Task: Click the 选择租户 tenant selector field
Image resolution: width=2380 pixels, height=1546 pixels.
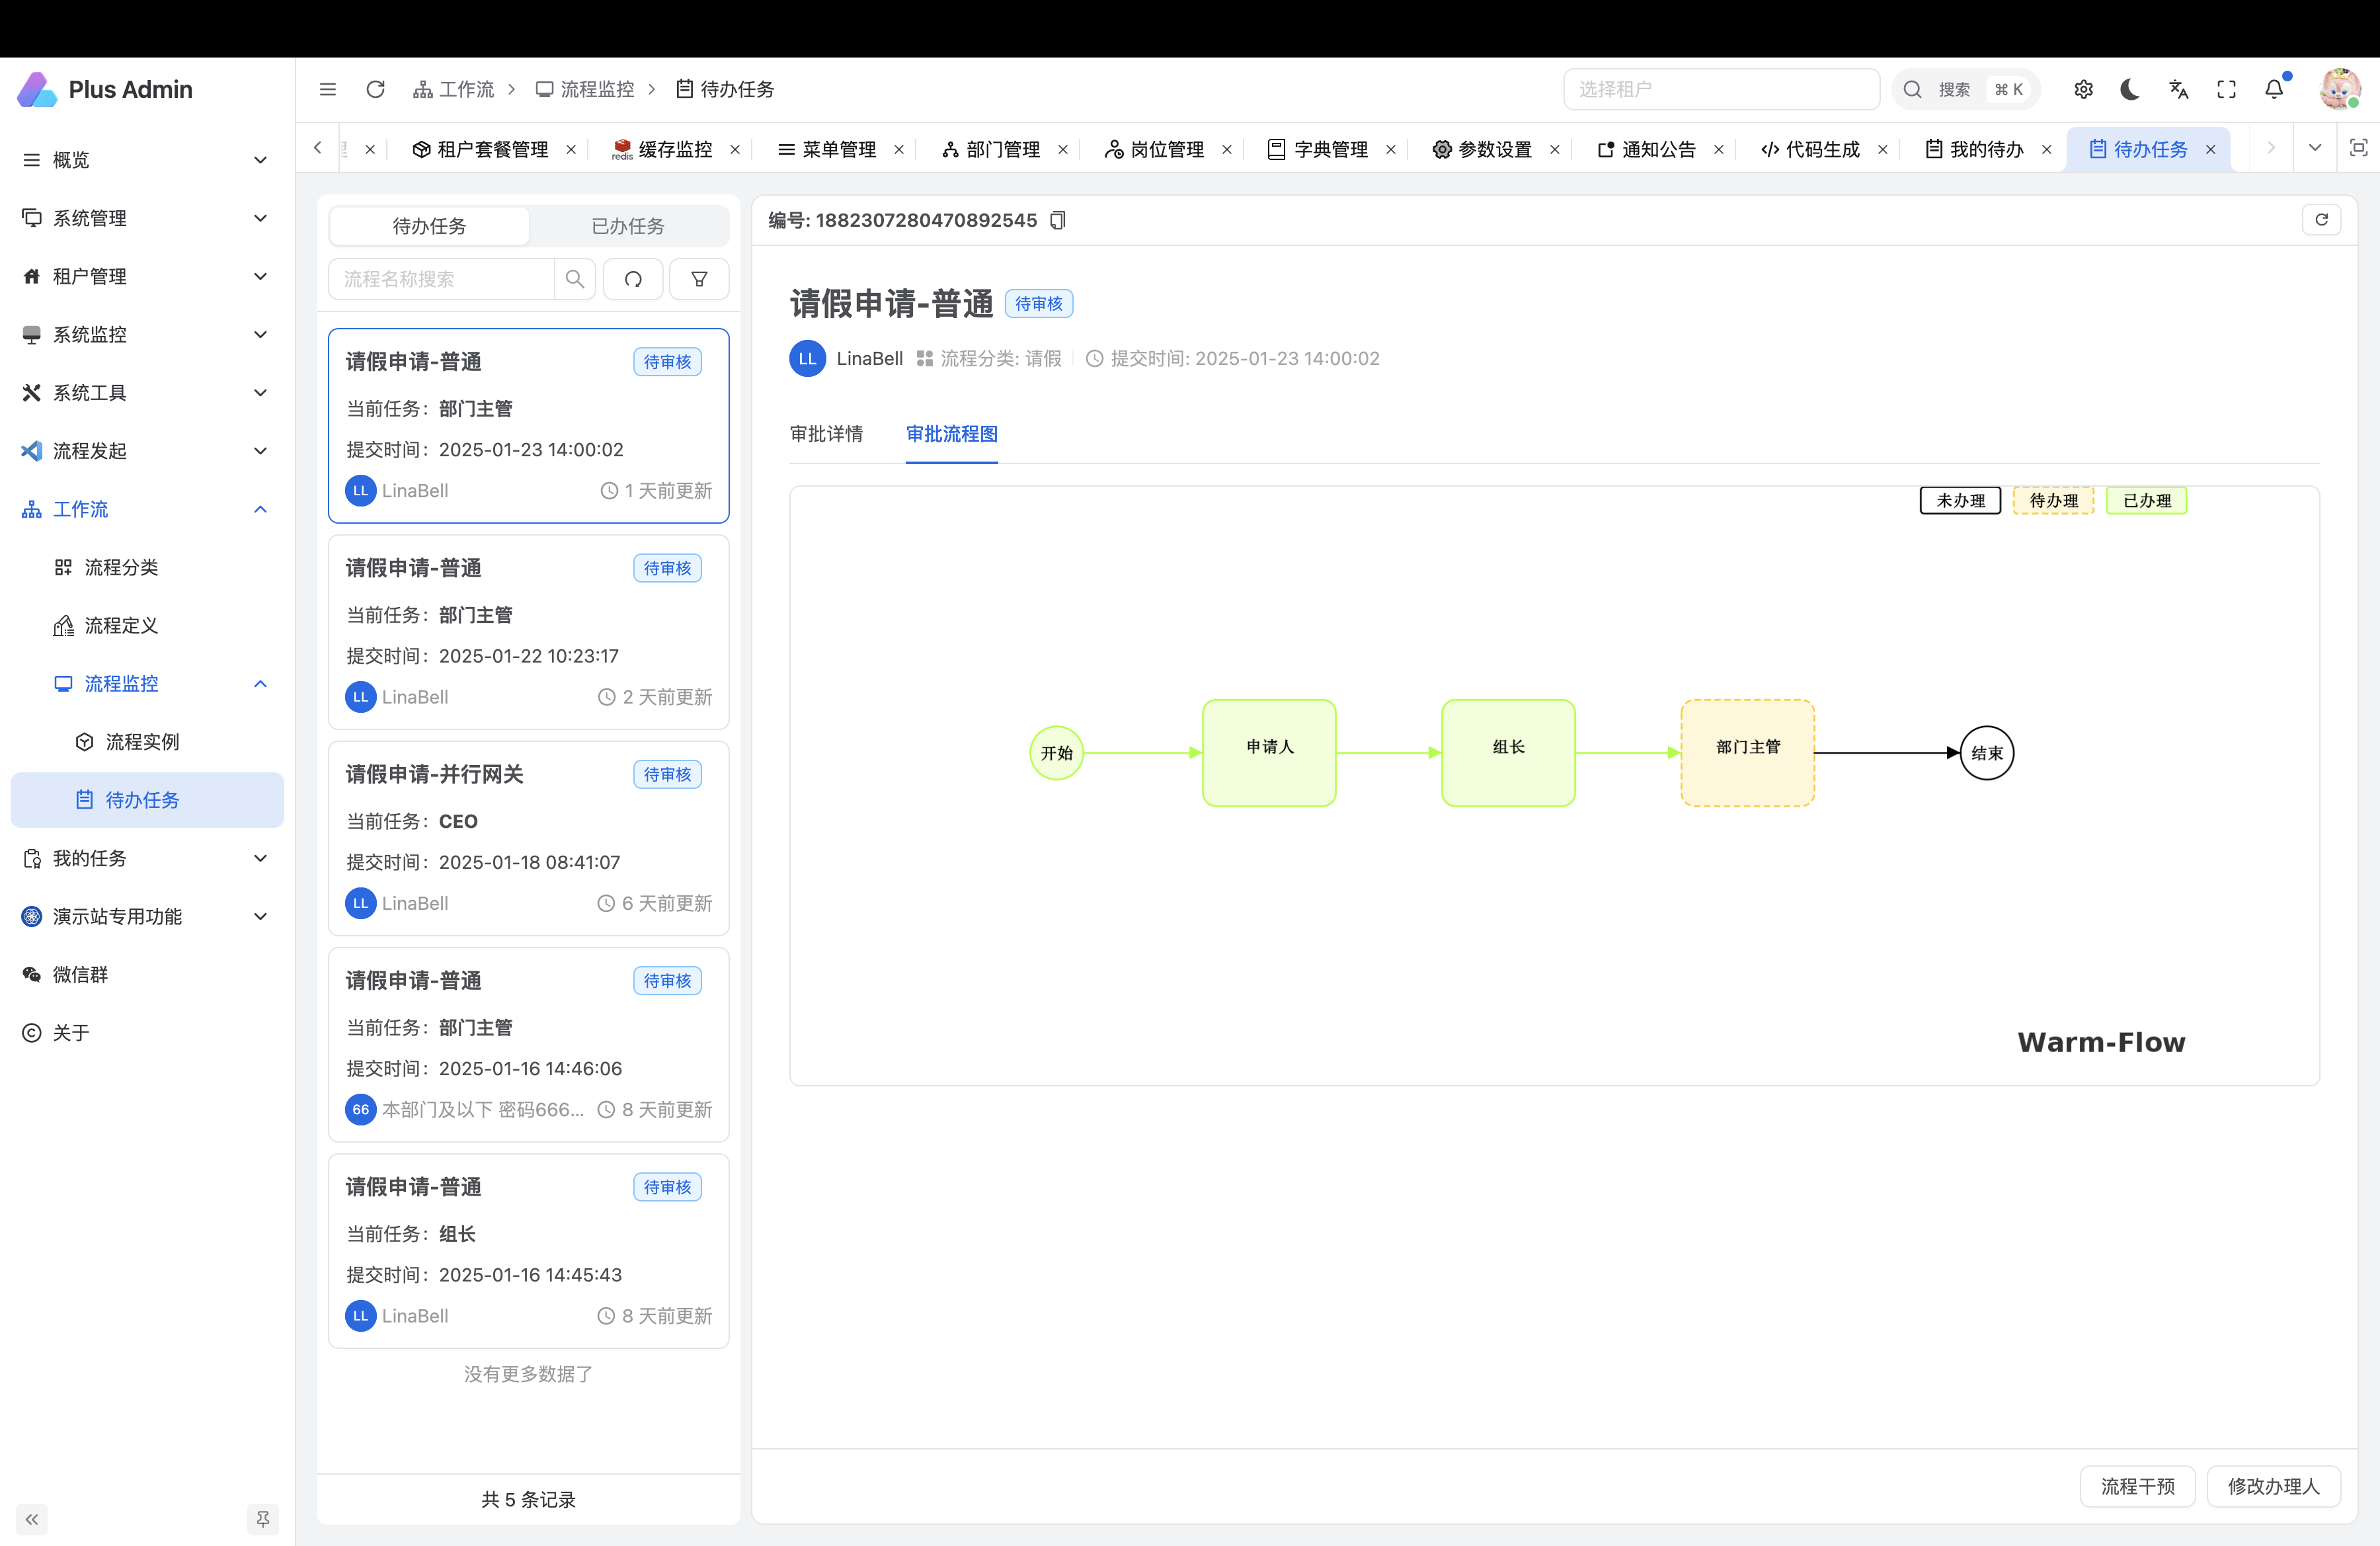Action: [1720, 89]
